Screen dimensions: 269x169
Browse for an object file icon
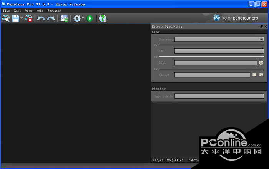254,75
